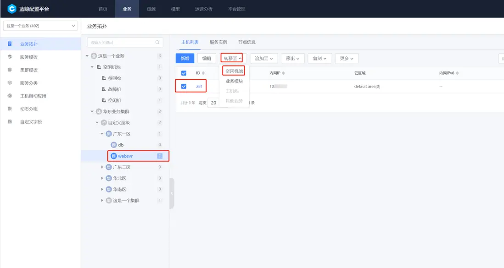The height and width of the screenshot is (268, 504).
Task: Click the default area[0] table cell
Action: coord(367,86)
